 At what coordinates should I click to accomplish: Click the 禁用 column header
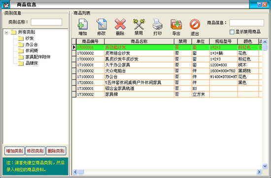point(183,41)
